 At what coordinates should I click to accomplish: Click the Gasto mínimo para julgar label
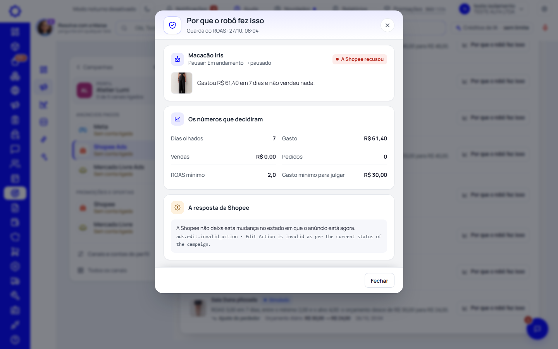pos(313,175)
